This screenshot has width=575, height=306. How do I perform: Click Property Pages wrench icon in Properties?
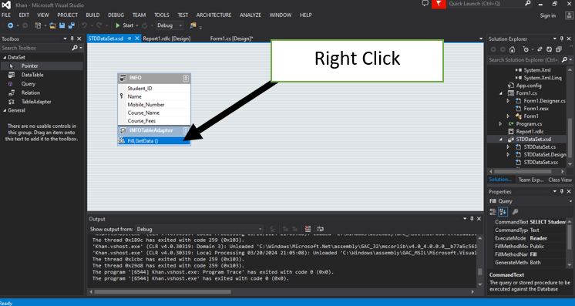[515, 212]
